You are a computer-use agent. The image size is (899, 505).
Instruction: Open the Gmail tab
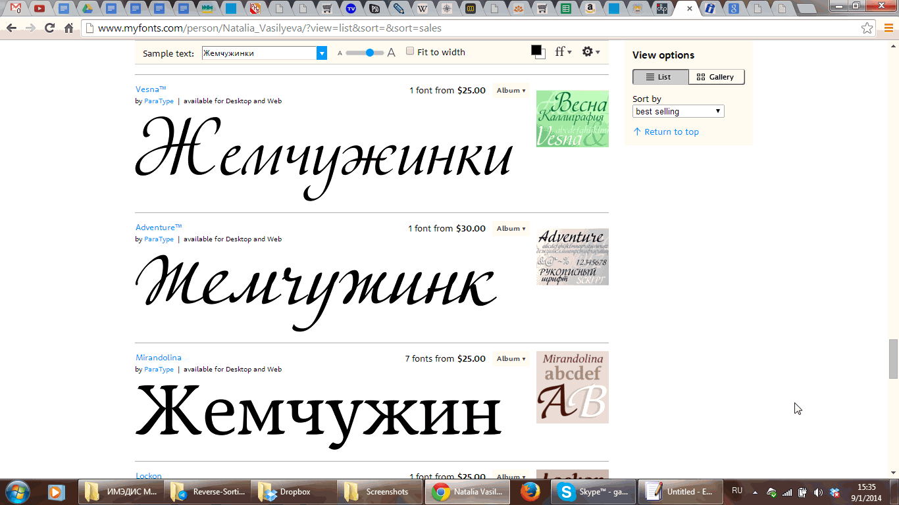(x=15, y=9)
